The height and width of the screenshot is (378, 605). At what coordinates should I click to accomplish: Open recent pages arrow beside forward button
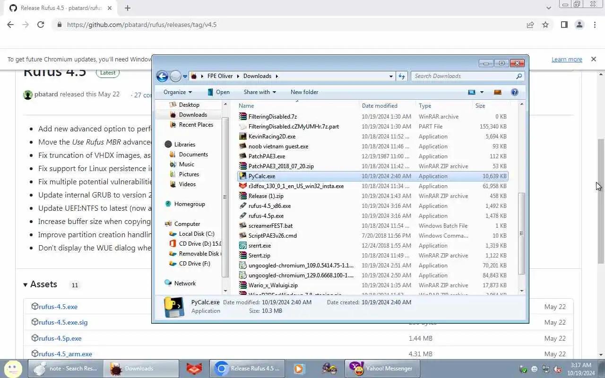click(x=185, y=76)
